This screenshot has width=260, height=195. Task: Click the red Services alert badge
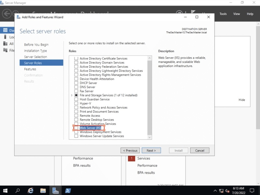pyautogui.click(x=132, y=158)
